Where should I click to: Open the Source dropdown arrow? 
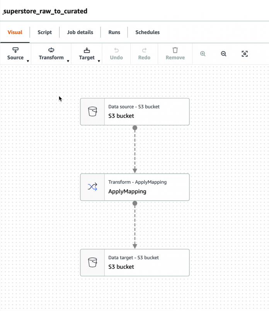point(27,60)
